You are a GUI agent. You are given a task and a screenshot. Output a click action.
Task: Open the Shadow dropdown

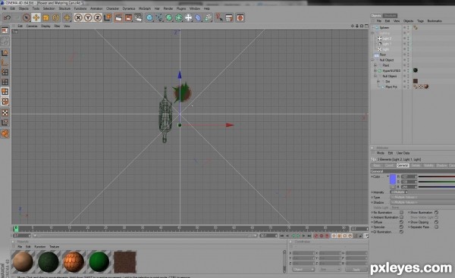click(422, 202)
